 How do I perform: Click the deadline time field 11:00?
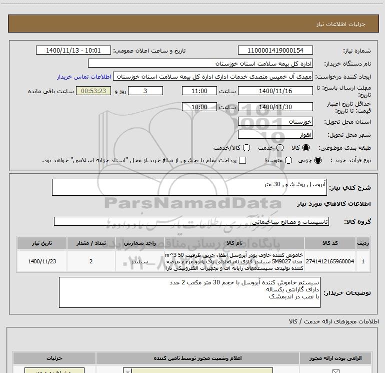coord(199,91)
